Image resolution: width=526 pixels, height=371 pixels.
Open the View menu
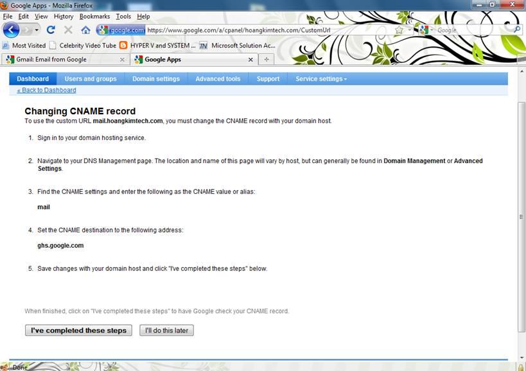pos(41,17)
